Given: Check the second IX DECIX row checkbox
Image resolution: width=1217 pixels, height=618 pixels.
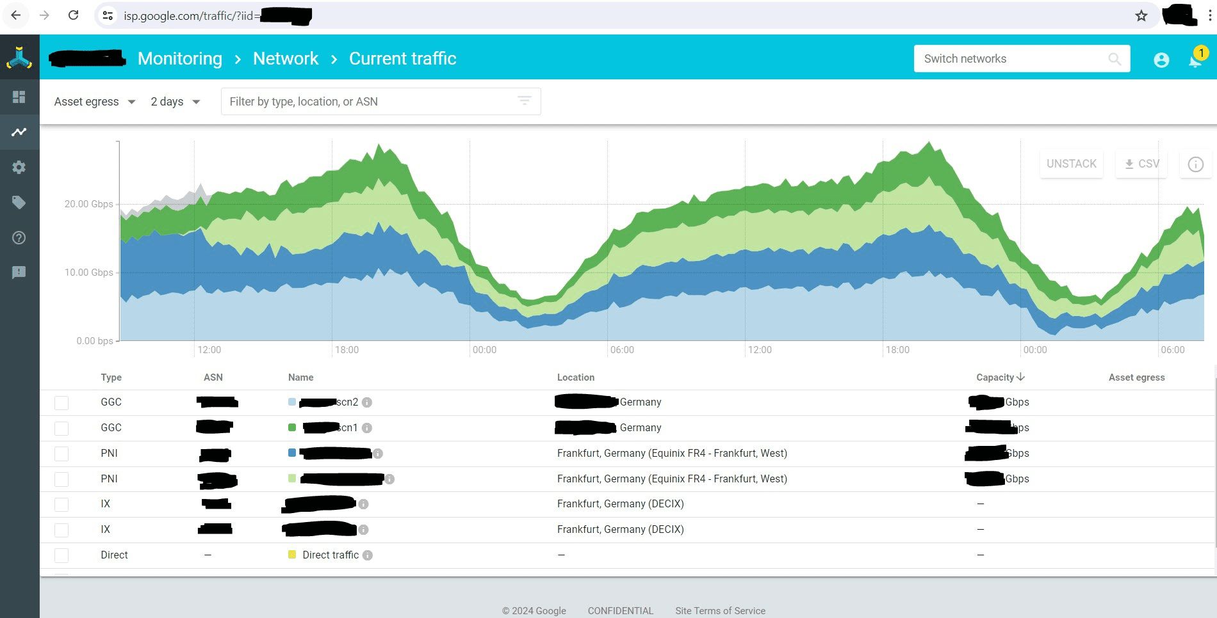Looking at the screenshot, I should (61, 530).
